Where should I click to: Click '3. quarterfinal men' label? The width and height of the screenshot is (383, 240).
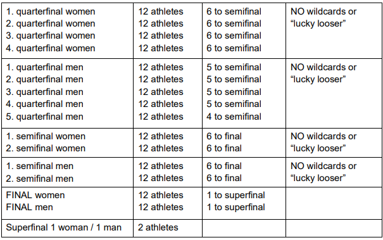click(45, 92)
